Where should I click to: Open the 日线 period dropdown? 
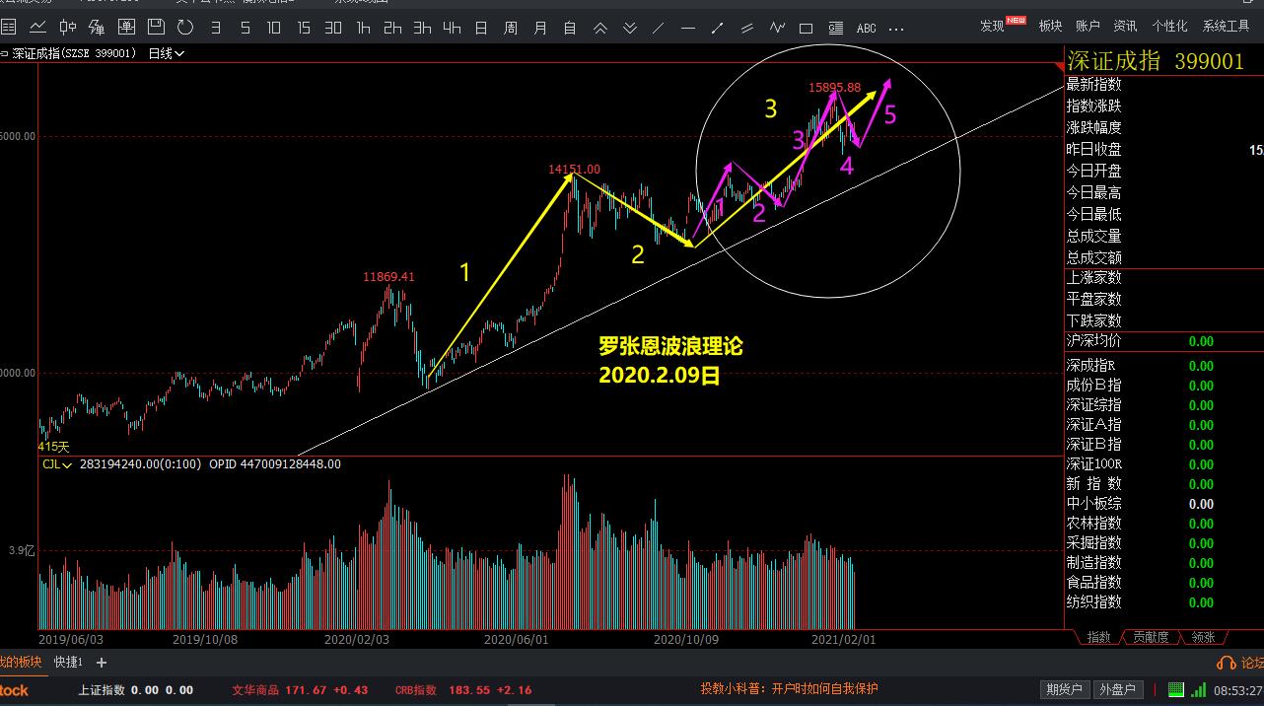point(166,53)
